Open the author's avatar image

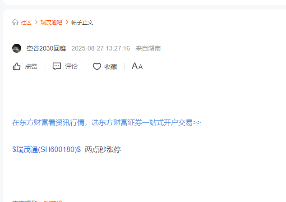pos(17,48)
